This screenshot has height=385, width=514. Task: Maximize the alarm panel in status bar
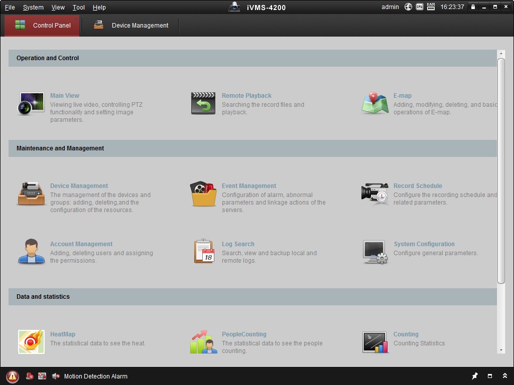pyautogui.click(x=490, y=376)
